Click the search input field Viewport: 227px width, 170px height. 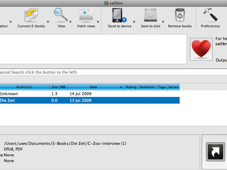click(113, 72)
